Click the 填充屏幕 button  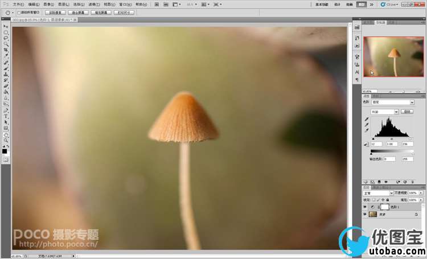click(x=101, y=13)
